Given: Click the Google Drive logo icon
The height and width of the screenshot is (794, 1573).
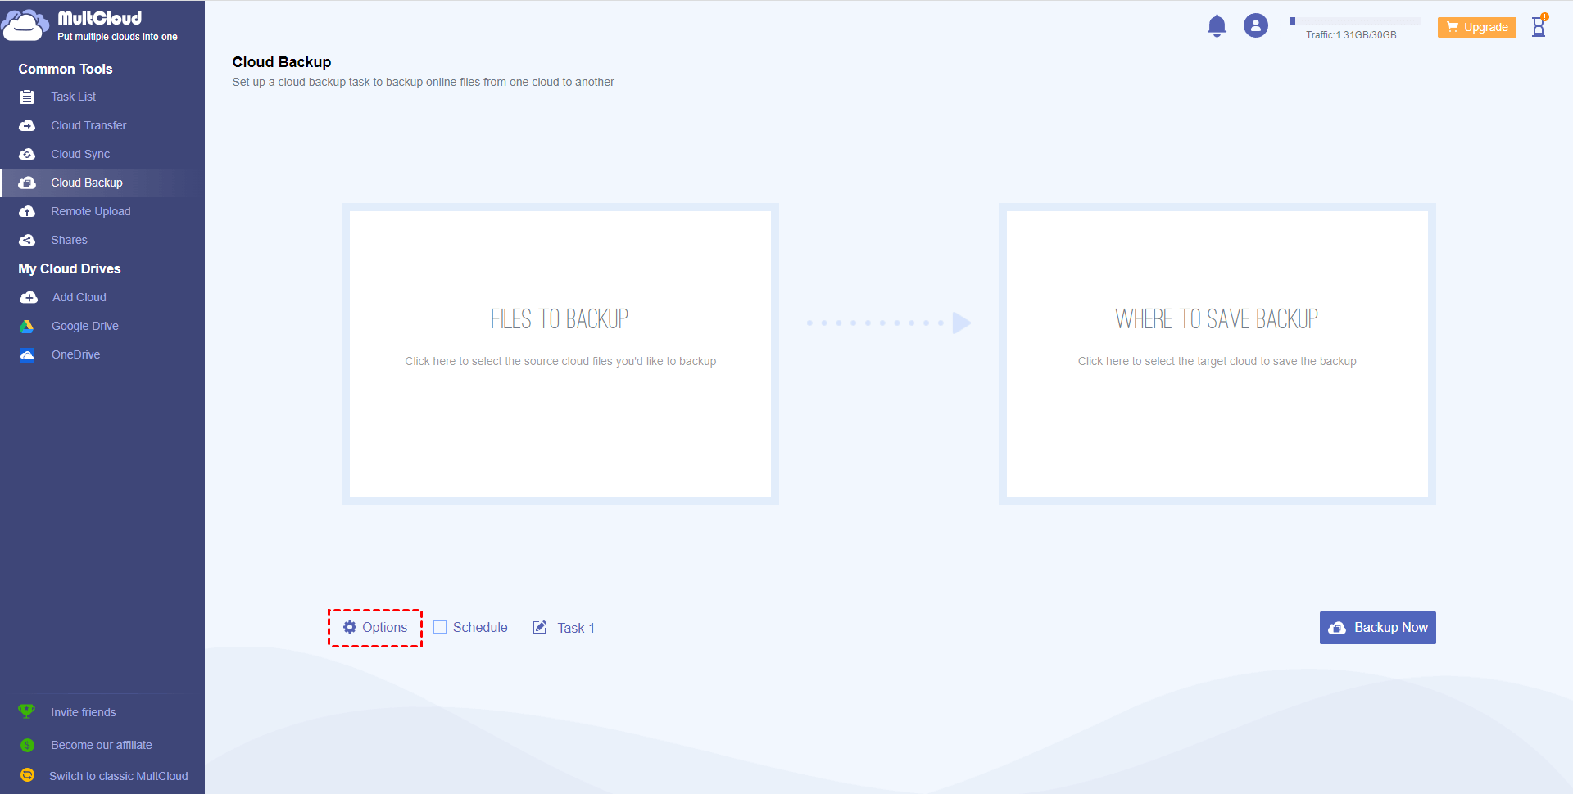Looking at the screenshot, I should (27, 326).
